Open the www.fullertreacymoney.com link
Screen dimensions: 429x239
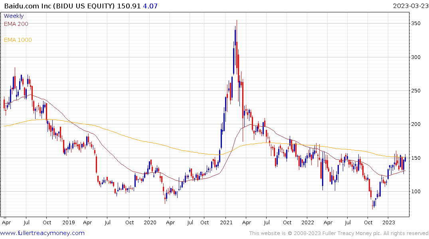pos(42,233)
